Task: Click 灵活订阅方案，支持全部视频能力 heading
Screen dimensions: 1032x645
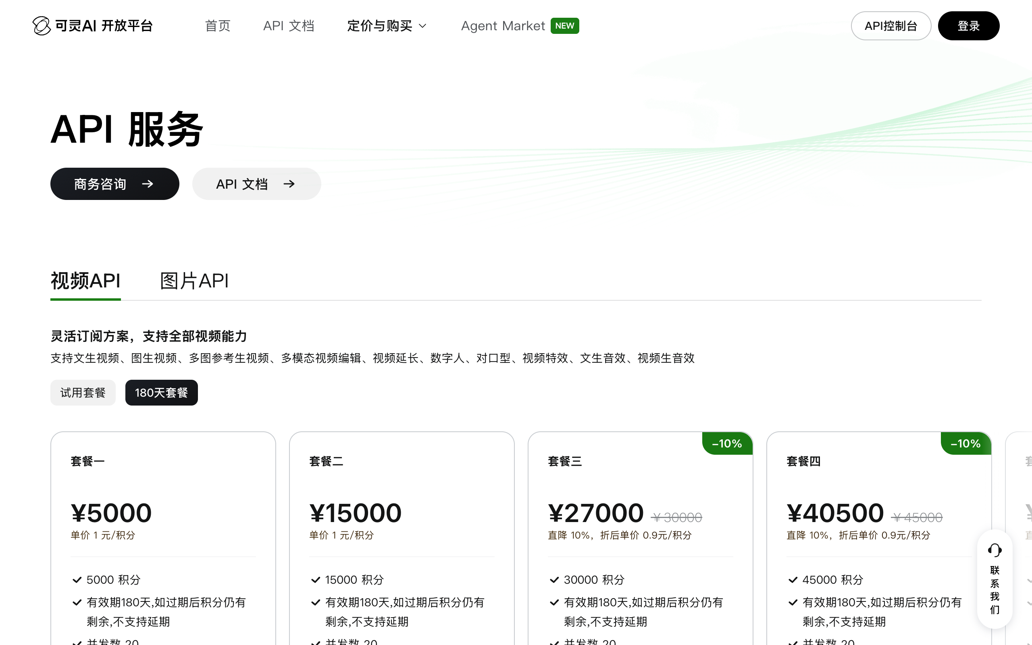Action: point(149,336)
